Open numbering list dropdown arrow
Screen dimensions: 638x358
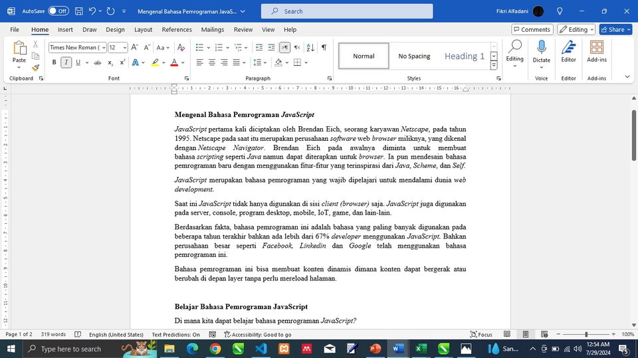[227, 48]
